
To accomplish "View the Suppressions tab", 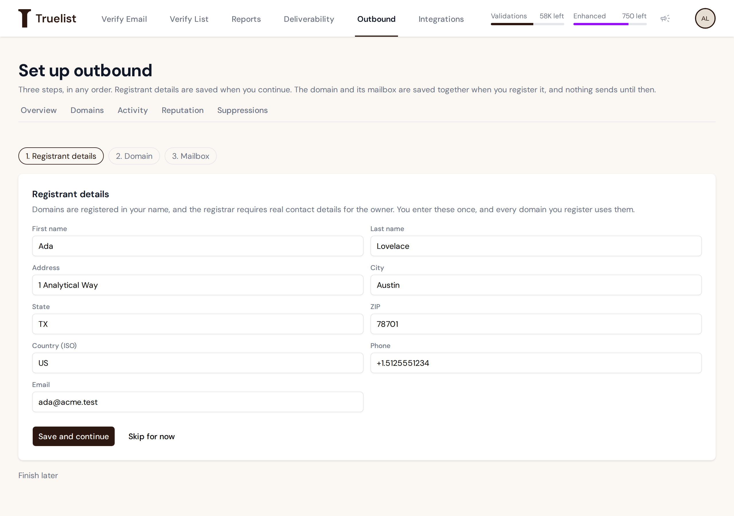I will click(242, 110).
